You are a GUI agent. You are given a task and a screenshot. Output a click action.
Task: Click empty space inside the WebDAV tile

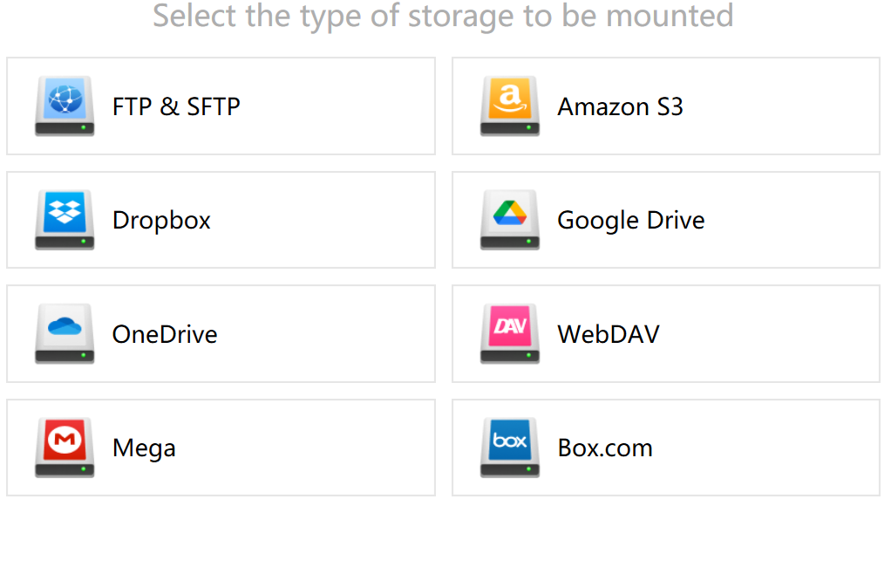click(767, 334)
